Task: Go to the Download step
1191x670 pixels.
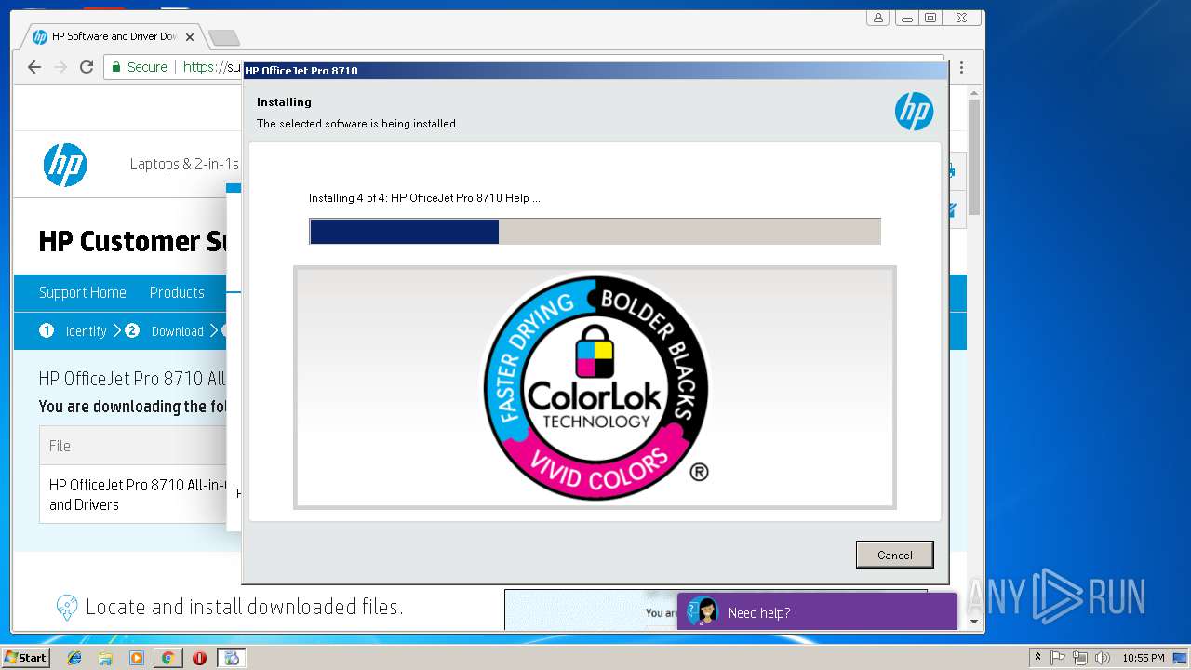Action: click(x=166, y=331)
